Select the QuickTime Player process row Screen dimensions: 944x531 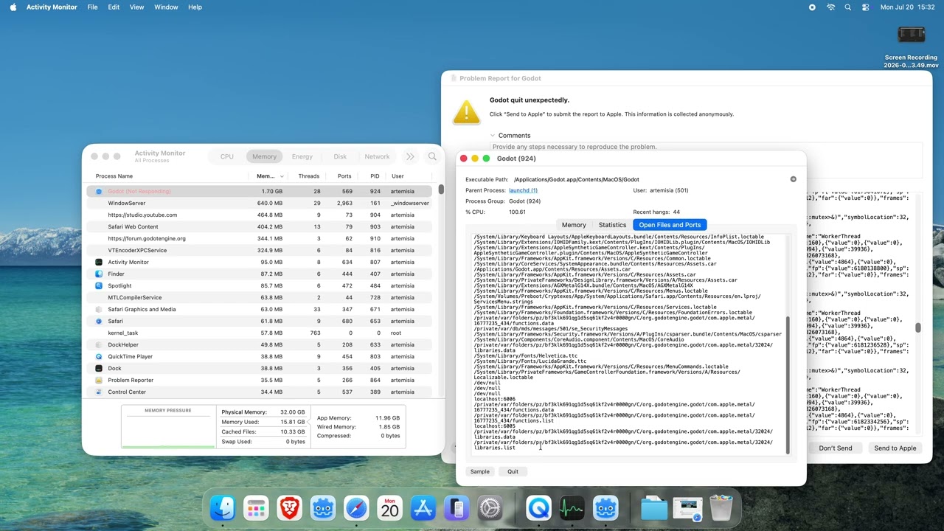point(260,356)
